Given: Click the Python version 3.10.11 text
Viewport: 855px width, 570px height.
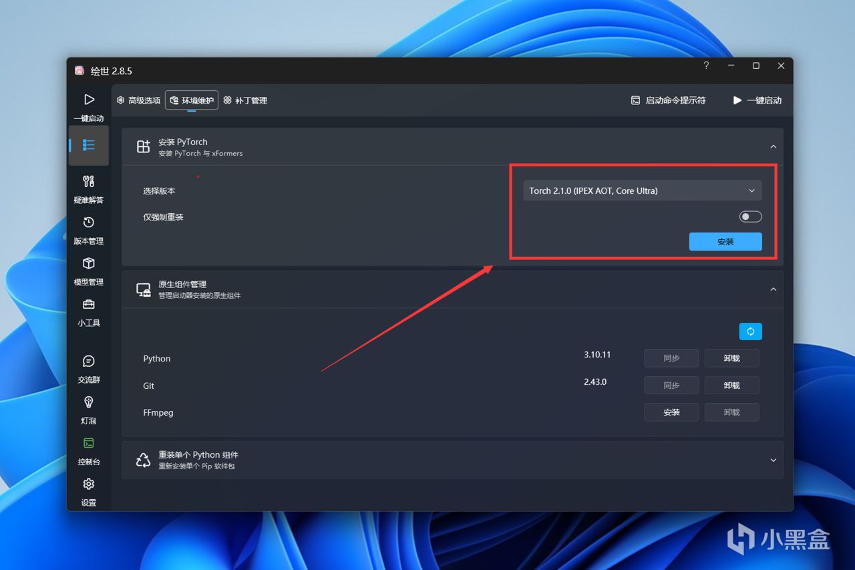Looking at the screenshot, I should pyautogui.click(x=597, y=355).
